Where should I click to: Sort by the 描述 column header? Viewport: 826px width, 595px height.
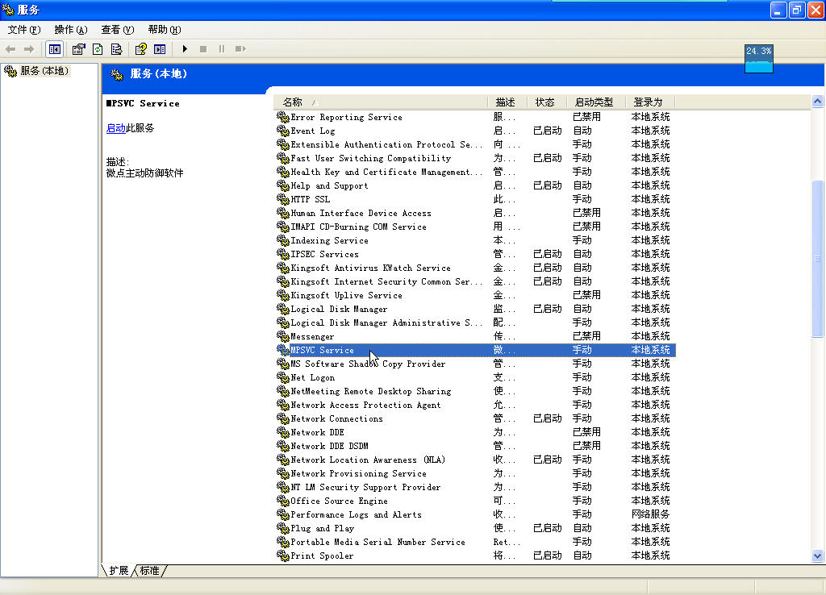click(x=507, y=102)
